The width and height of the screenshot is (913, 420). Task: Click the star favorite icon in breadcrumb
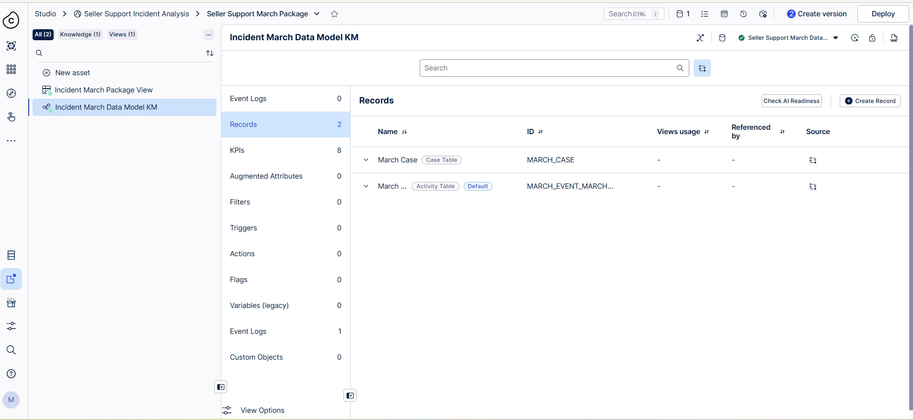[x=334, y=14]
